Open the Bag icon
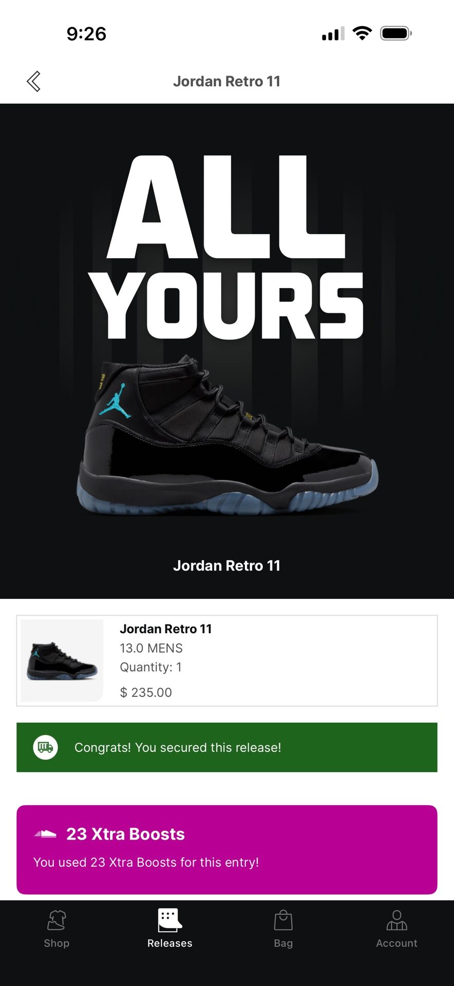The image size is (454, 986). (x=283, y=920)
